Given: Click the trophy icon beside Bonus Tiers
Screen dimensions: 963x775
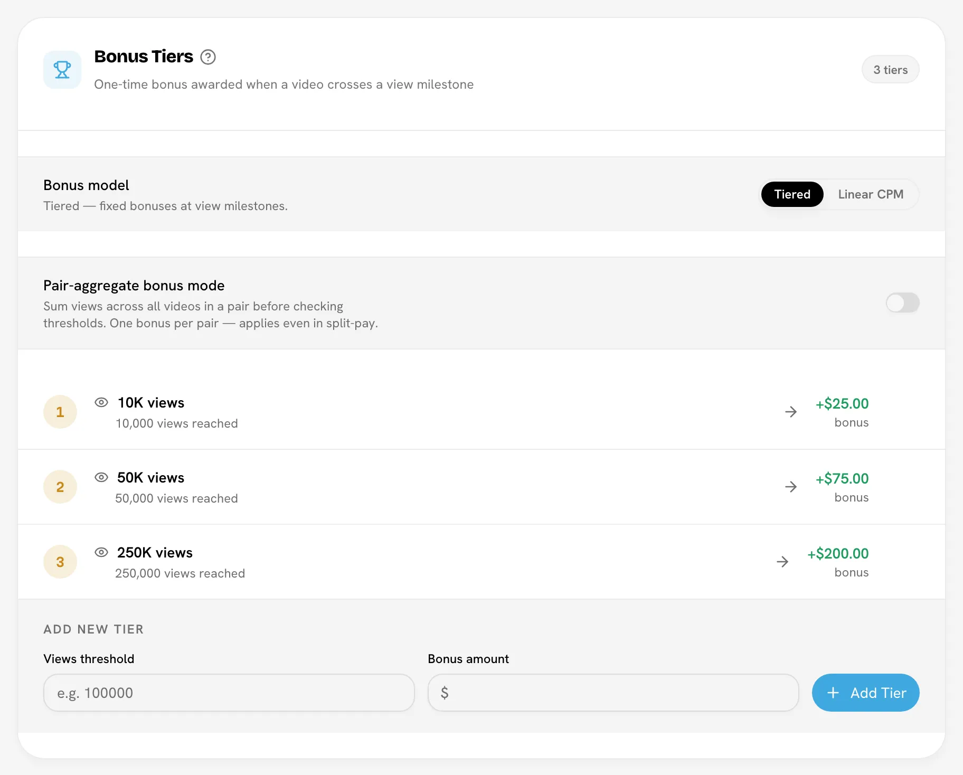Looking at the screenshot, I should tap(62, 70).
